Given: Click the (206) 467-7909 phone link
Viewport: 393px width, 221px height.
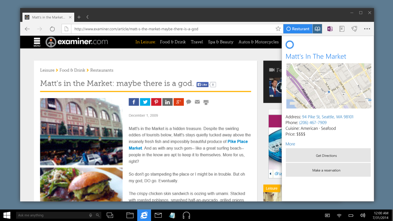Looking at the screenshot, I should tap(313, 123).
